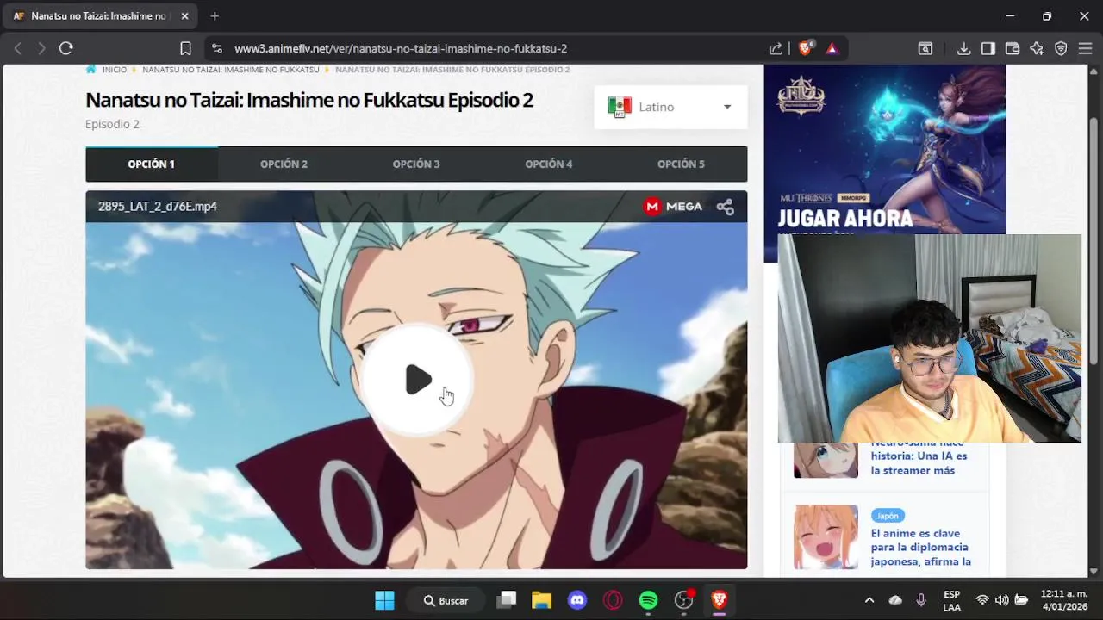Open OBS Studio from taskbar
Viewport: 1103px width, 620px height.
[684, 600]
